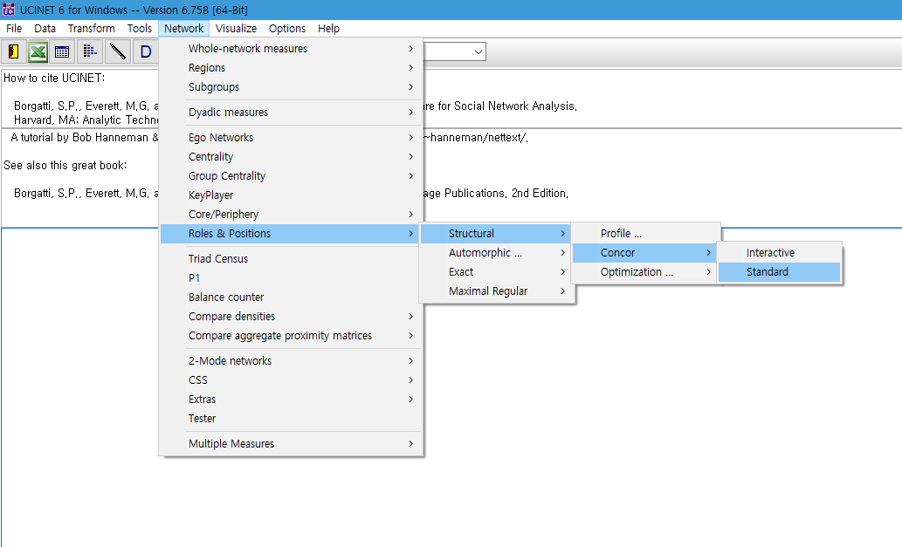
Task: Open the Visualize menu
Action: coord(236,28)
